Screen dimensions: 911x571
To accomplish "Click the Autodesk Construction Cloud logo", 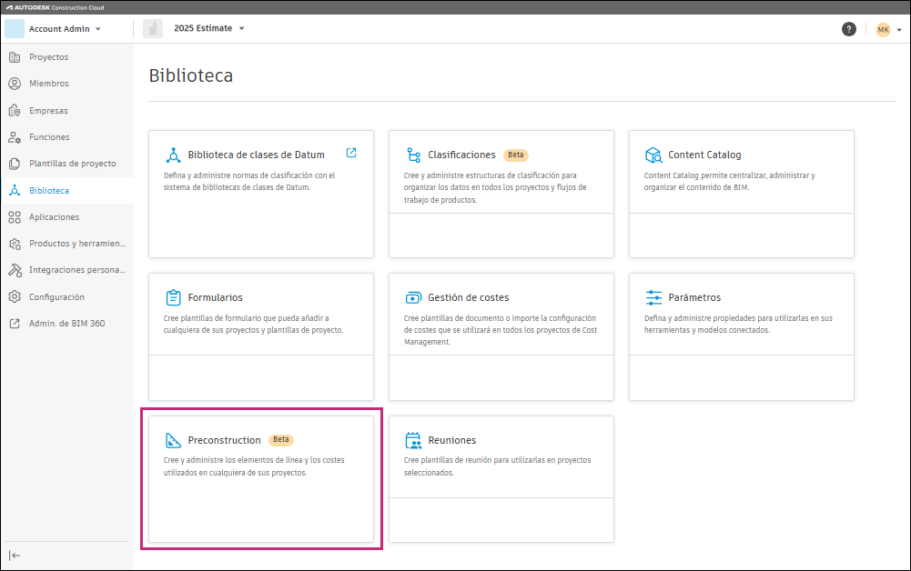I will [x=56, y=7].
